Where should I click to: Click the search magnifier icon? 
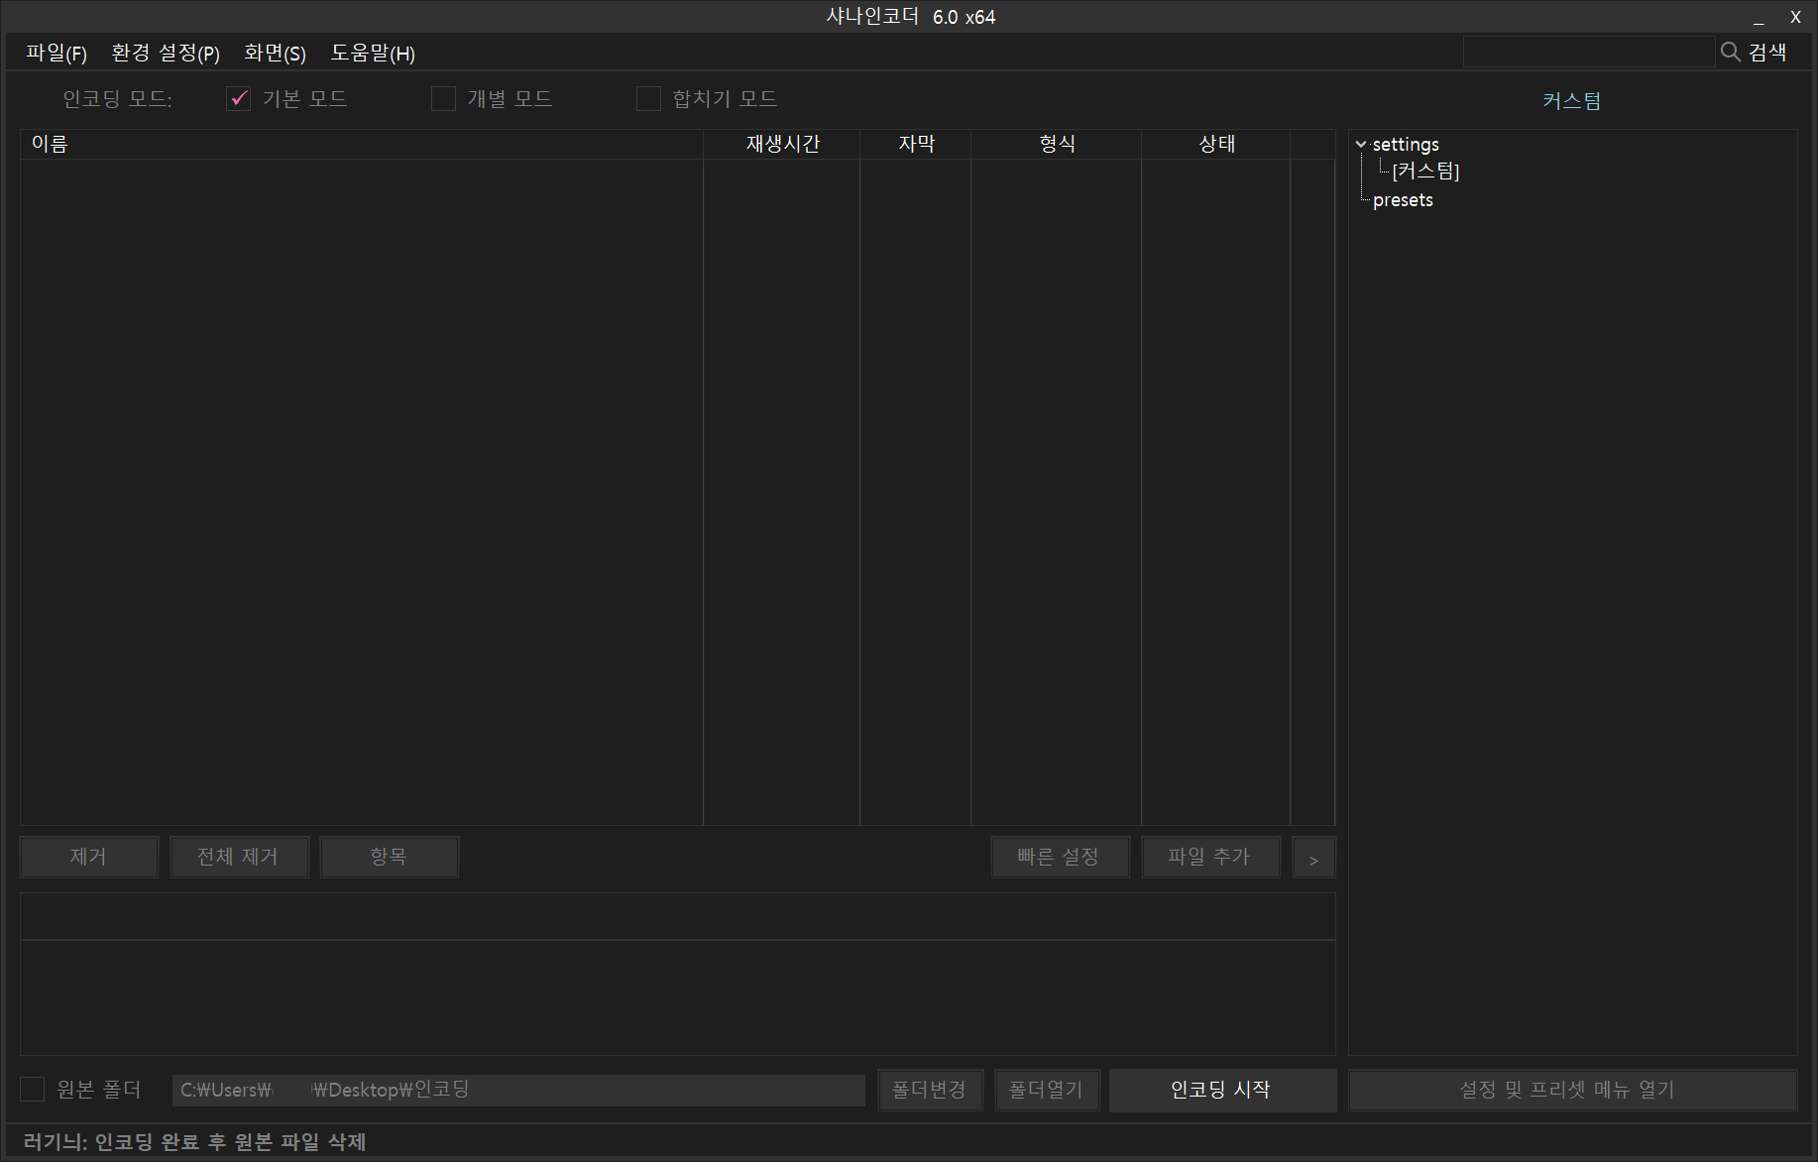[x=1731, y=52]
